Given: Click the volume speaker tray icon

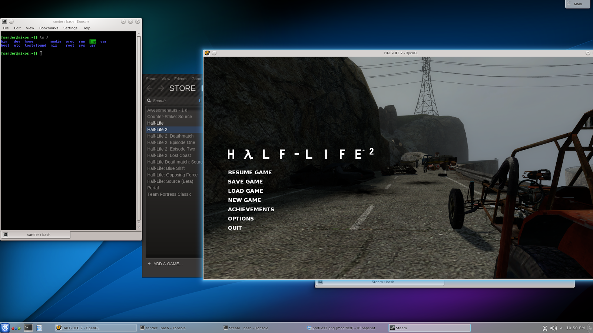Looking at the screenshot, I should click(553, 328).
